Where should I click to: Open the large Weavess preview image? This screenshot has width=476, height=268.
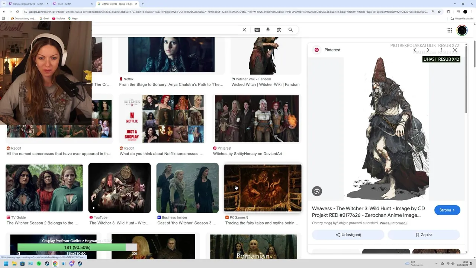[387, 128]
